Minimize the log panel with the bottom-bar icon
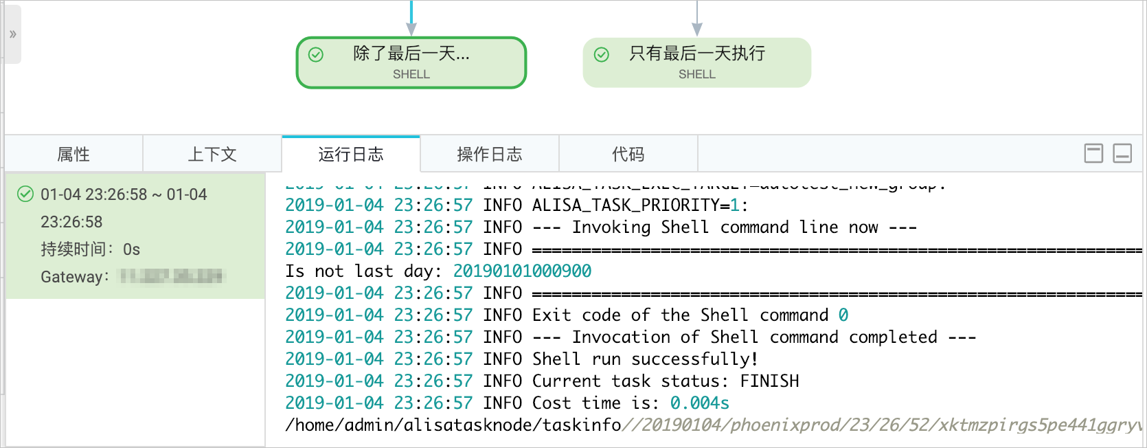The image size is (1147, 448). (x=1122, y=153)
